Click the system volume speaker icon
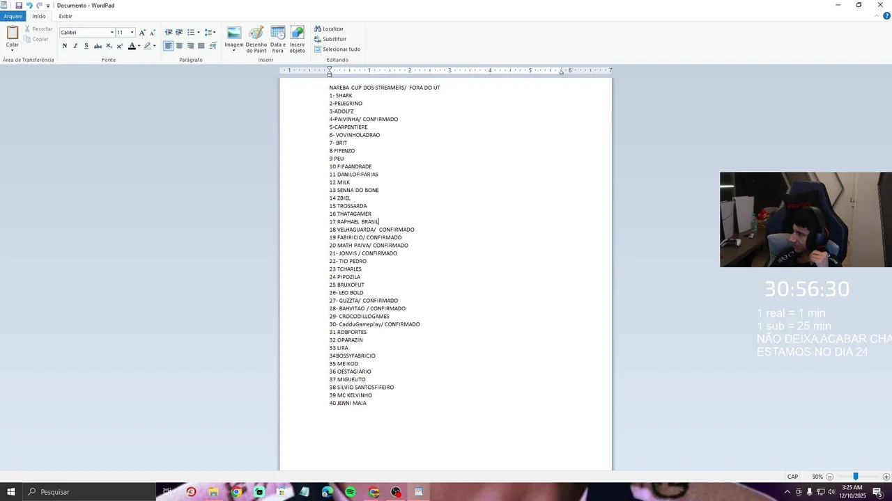The image size is (892, 501). (x=831, y=492)
